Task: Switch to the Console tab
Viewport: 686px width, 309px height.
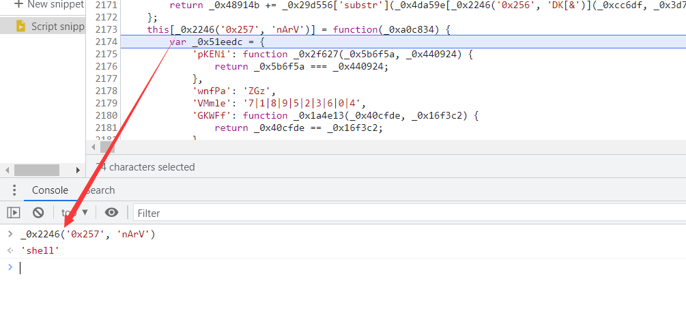Action: [x=50, y=190]
